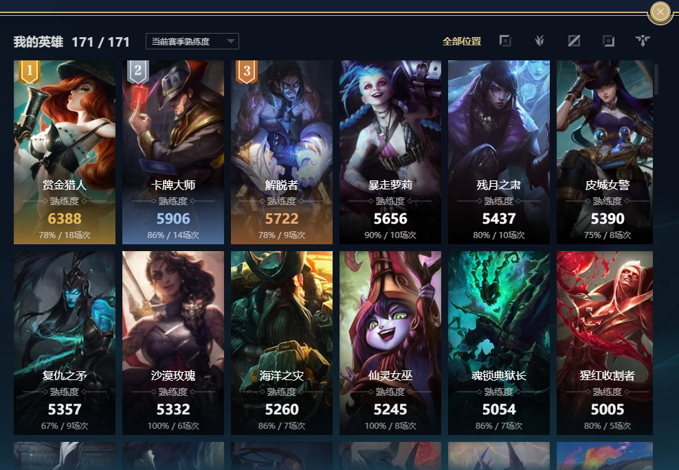Filter champions by Top lane icon
679x470 pixels.
click(x=505, y=40)
